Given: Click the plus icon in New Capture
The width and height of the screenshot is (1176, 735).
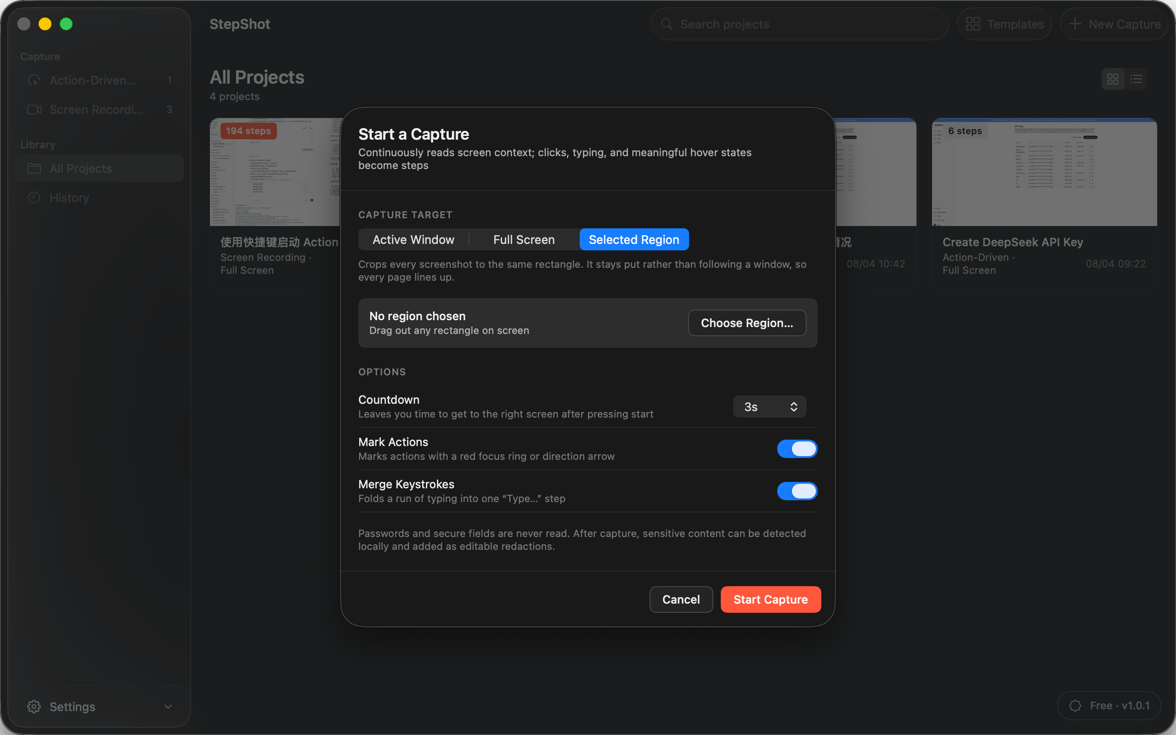Looking at the screenshot, I should [x=1075, y=24].
